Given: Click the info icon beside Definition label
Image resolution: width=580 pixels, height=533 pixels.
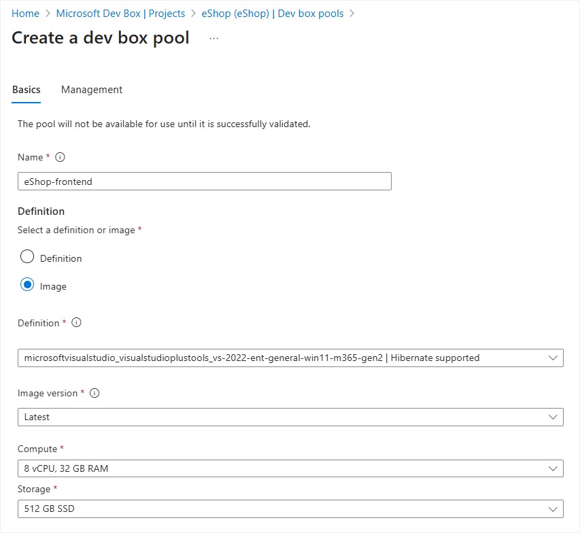Looking at the screenshot, I should [x=76, y=323].
